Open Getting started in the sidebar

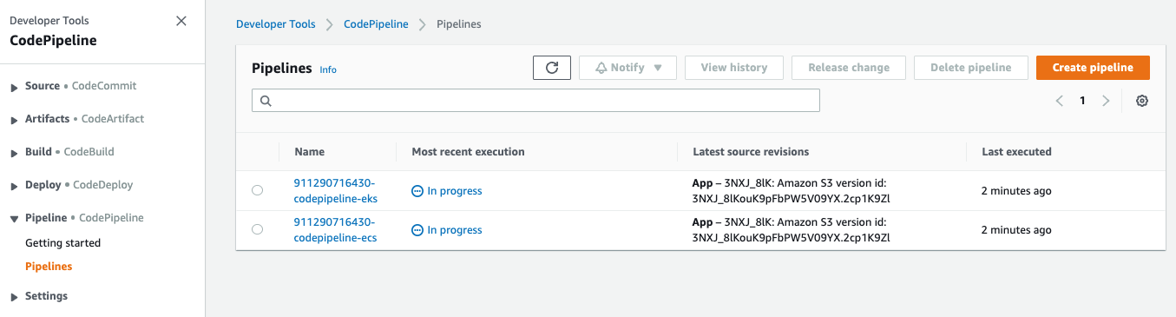coord(62,243)
